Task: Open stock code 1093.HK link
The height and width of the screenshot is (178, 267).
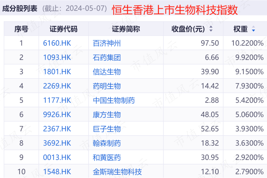Action: pyautogui.click(x=57, y=57)
